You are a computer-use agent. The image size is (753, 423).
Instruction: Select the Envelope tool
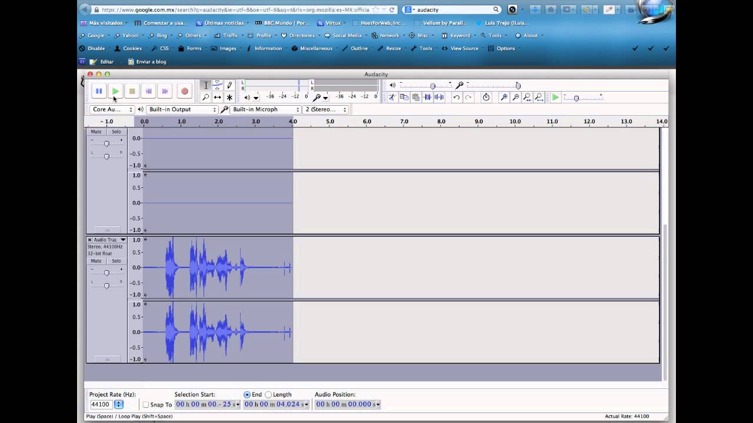coord(217,85)
